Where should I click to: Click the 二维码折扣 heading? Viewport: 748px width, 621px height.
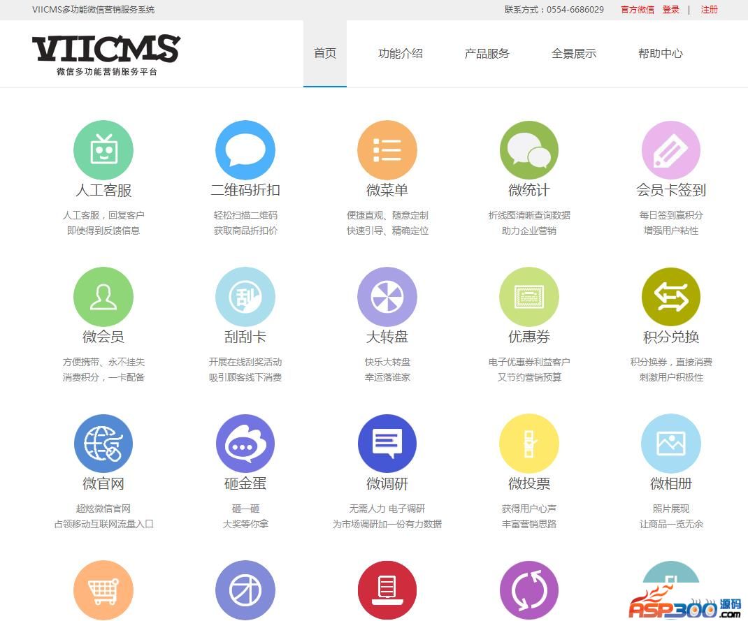[245, 190]
